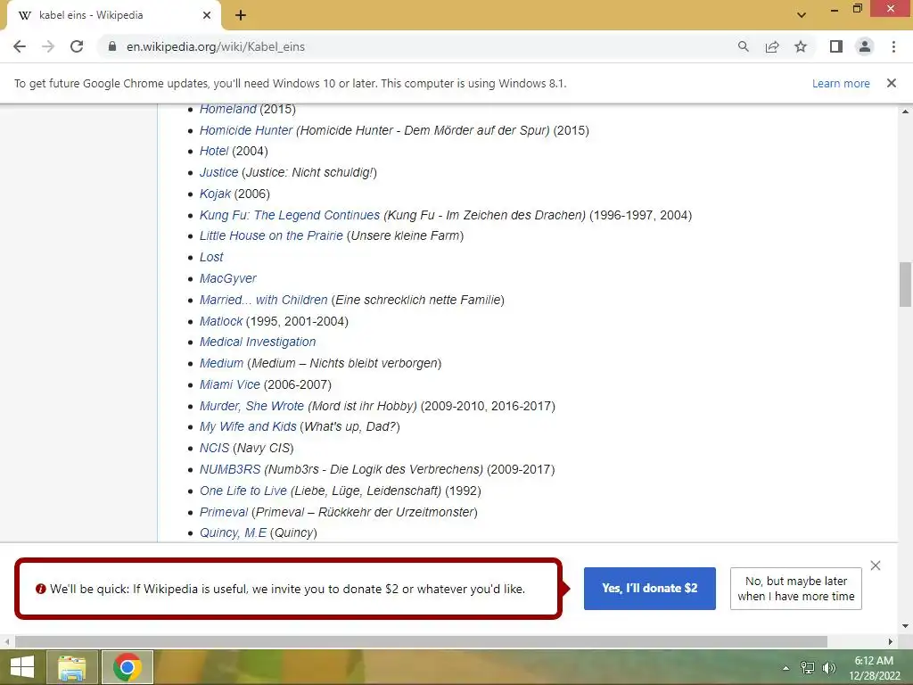Viewport: 913px width, 685px height.
Task: Open the Homeland link
Action: coord(227,109)
